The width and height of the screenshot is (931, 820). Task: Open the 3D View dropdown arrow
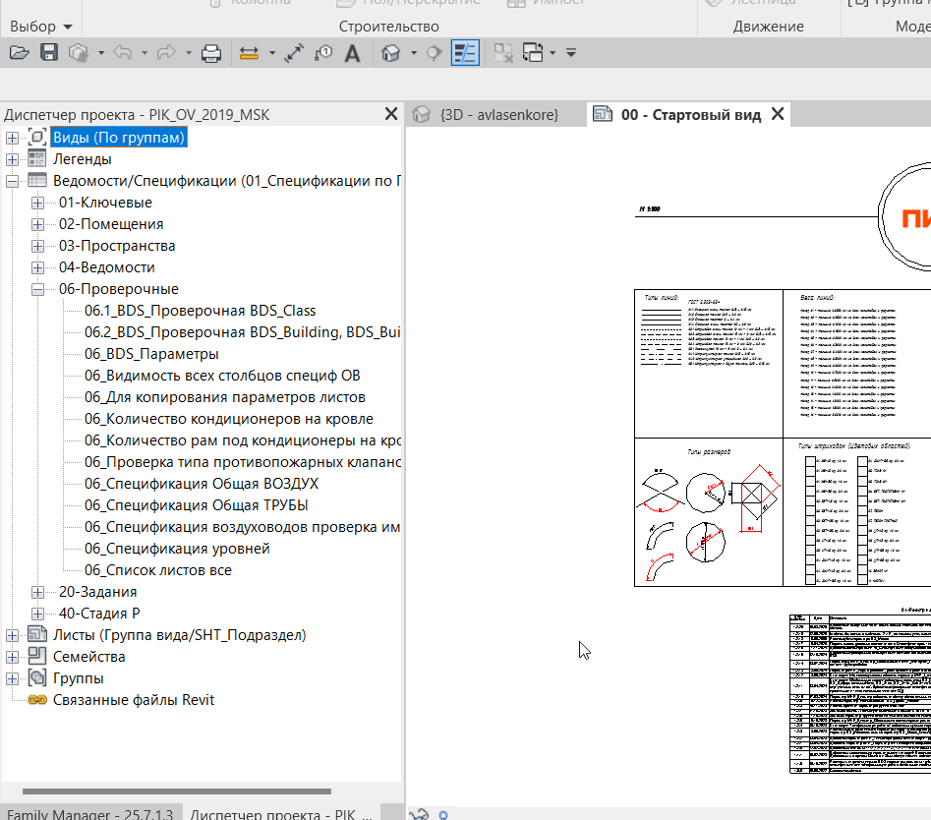tap(413, 53)
